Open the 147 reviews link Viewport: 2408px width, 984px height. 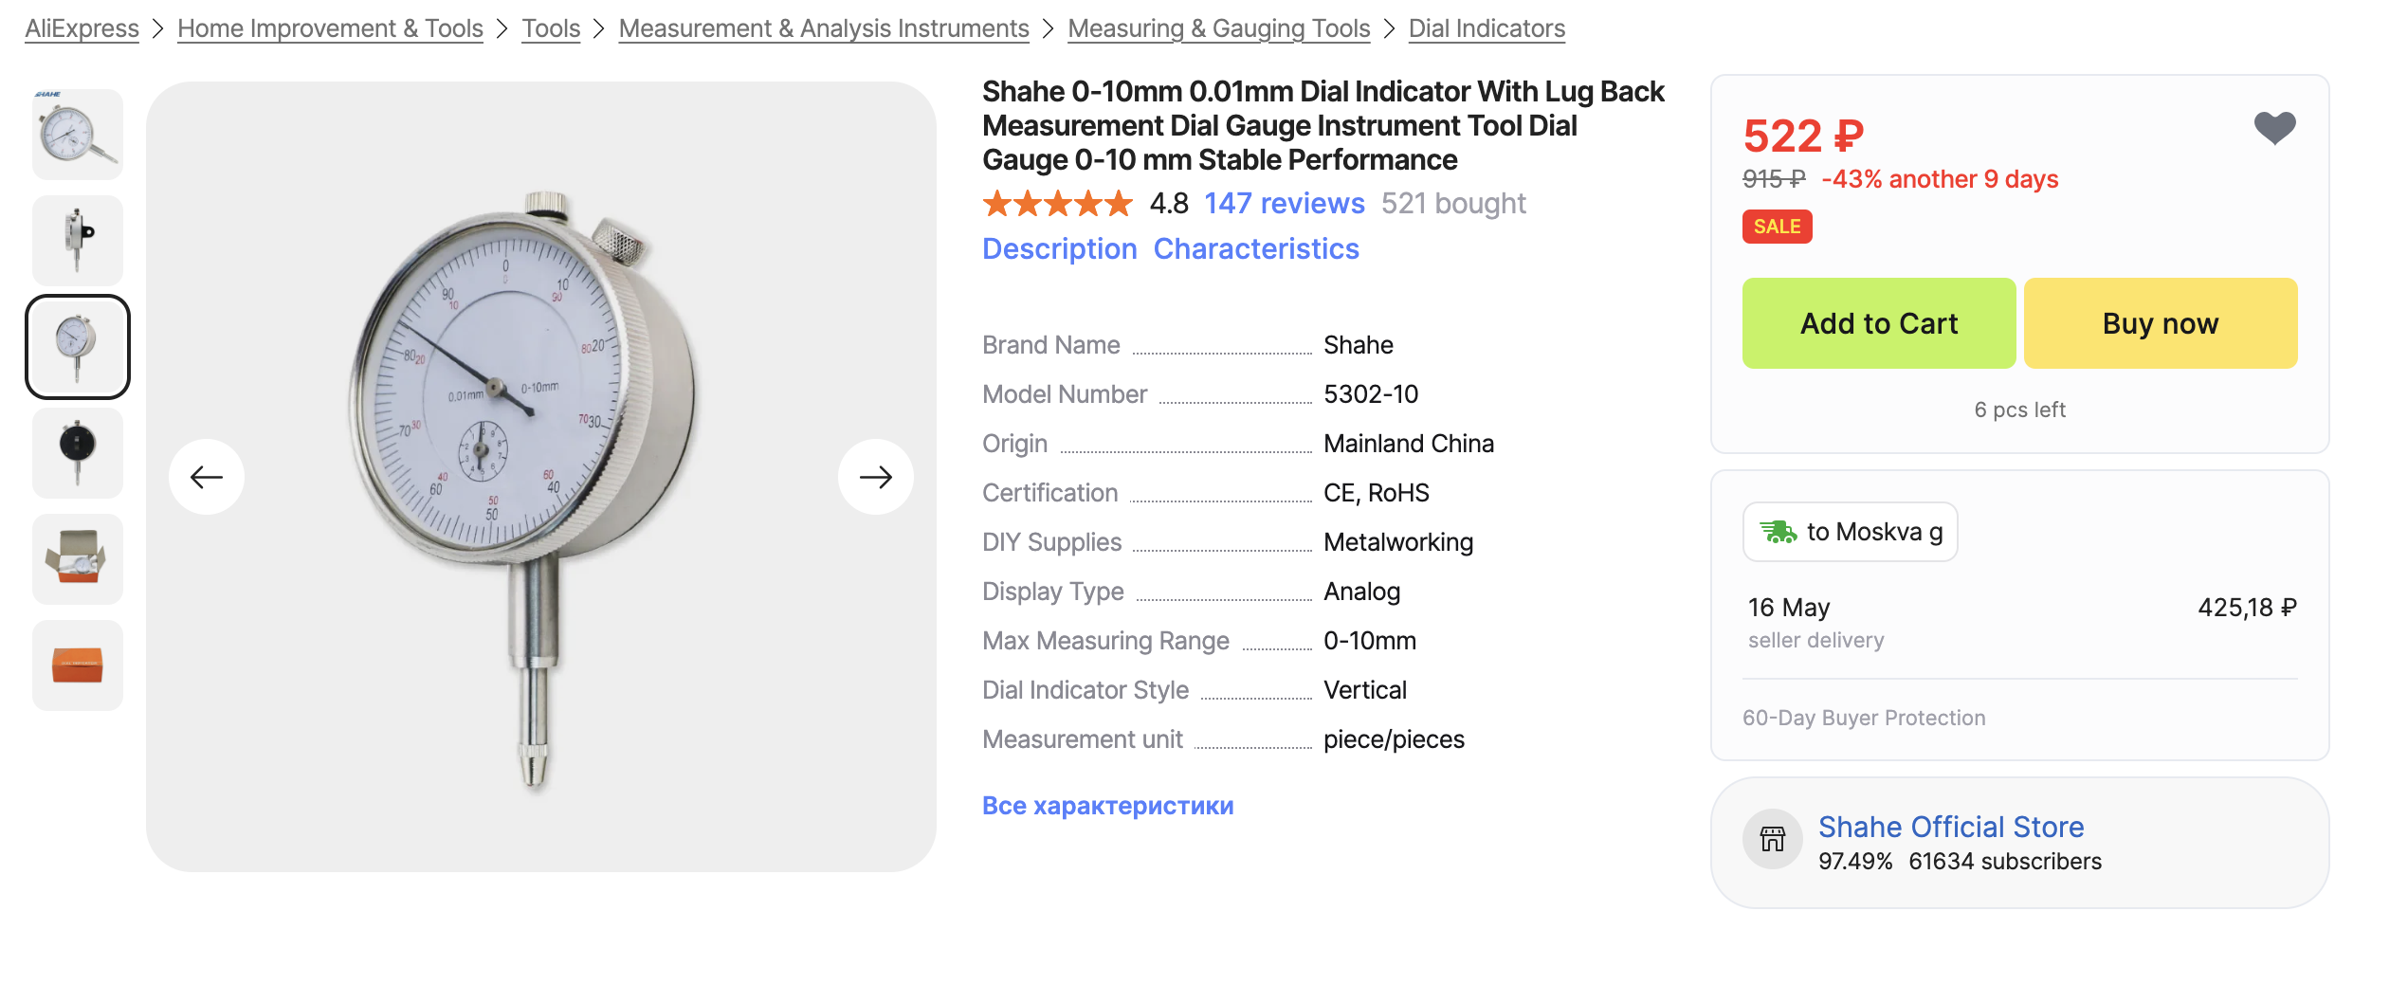pyautogui.click(x=1285, y=203)
